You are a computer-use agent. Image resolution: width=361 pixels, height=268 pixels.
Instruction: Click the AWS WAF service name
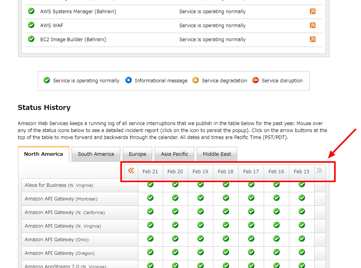pyautogui.click(x=51, y=26)
